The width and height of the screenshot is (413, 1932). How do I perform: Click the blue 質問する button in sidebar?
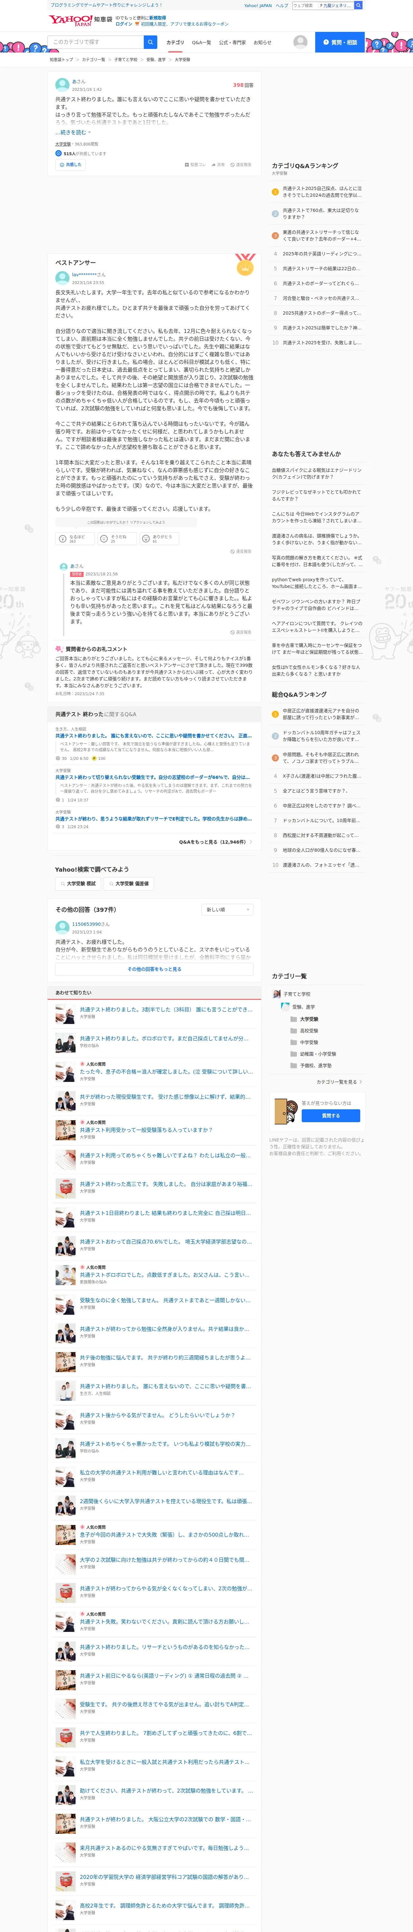click(x=331, y=1116)
